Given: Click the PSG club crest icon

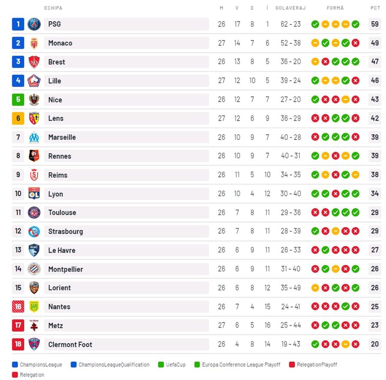Looking at the screenshot, I should [x=34, y=24].
